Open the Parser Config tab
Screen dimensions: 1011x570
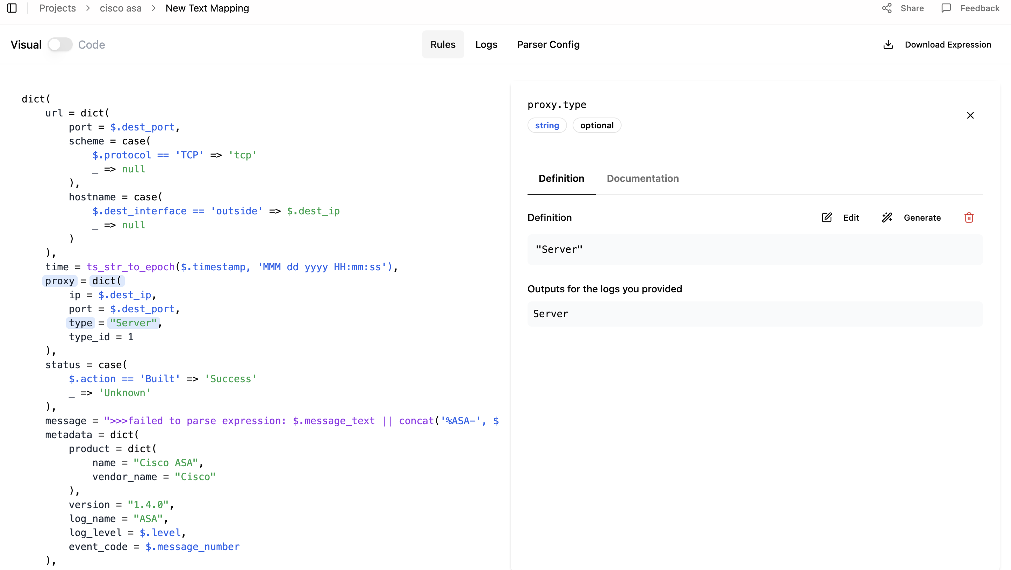pos(548,45)
